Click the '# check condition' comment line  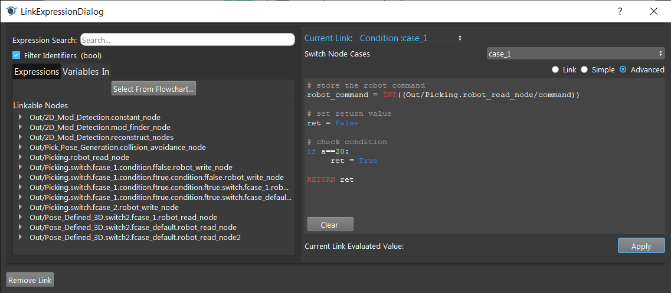(347, 142)
